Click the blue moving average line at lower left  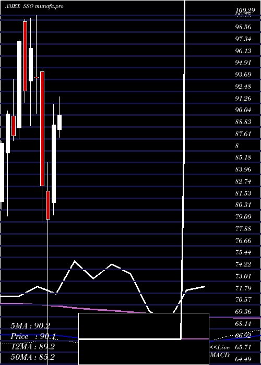(x=40, y=335)
